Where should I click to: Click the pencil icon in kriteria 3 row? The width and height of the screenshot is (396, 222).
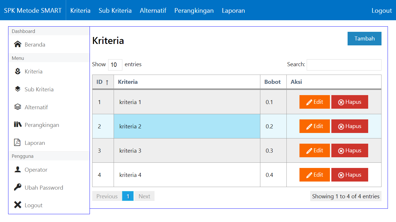pos(309,151)
